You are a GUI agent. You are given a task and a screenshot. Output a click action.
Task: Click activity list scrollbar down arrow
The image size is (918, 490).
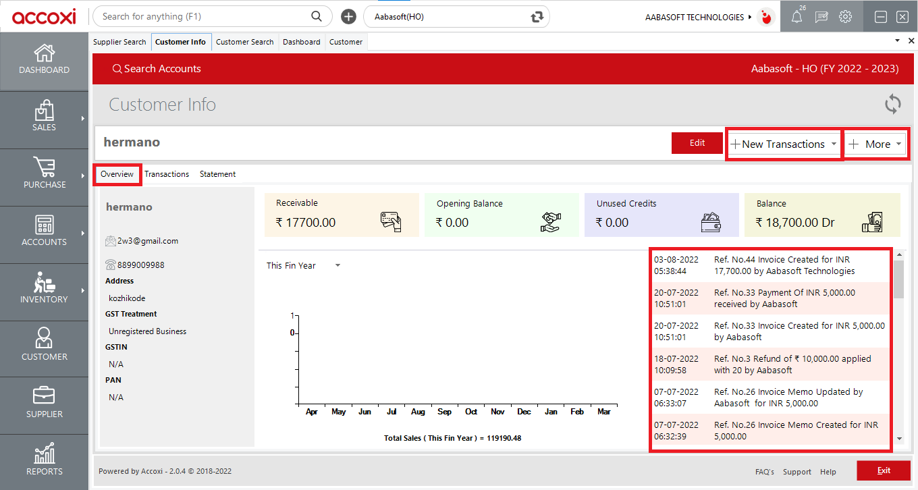tap(898, 439)
